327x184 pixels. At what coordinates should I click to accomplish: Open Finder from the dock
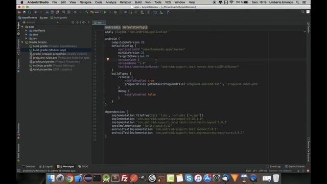click(x=51, y=178)
